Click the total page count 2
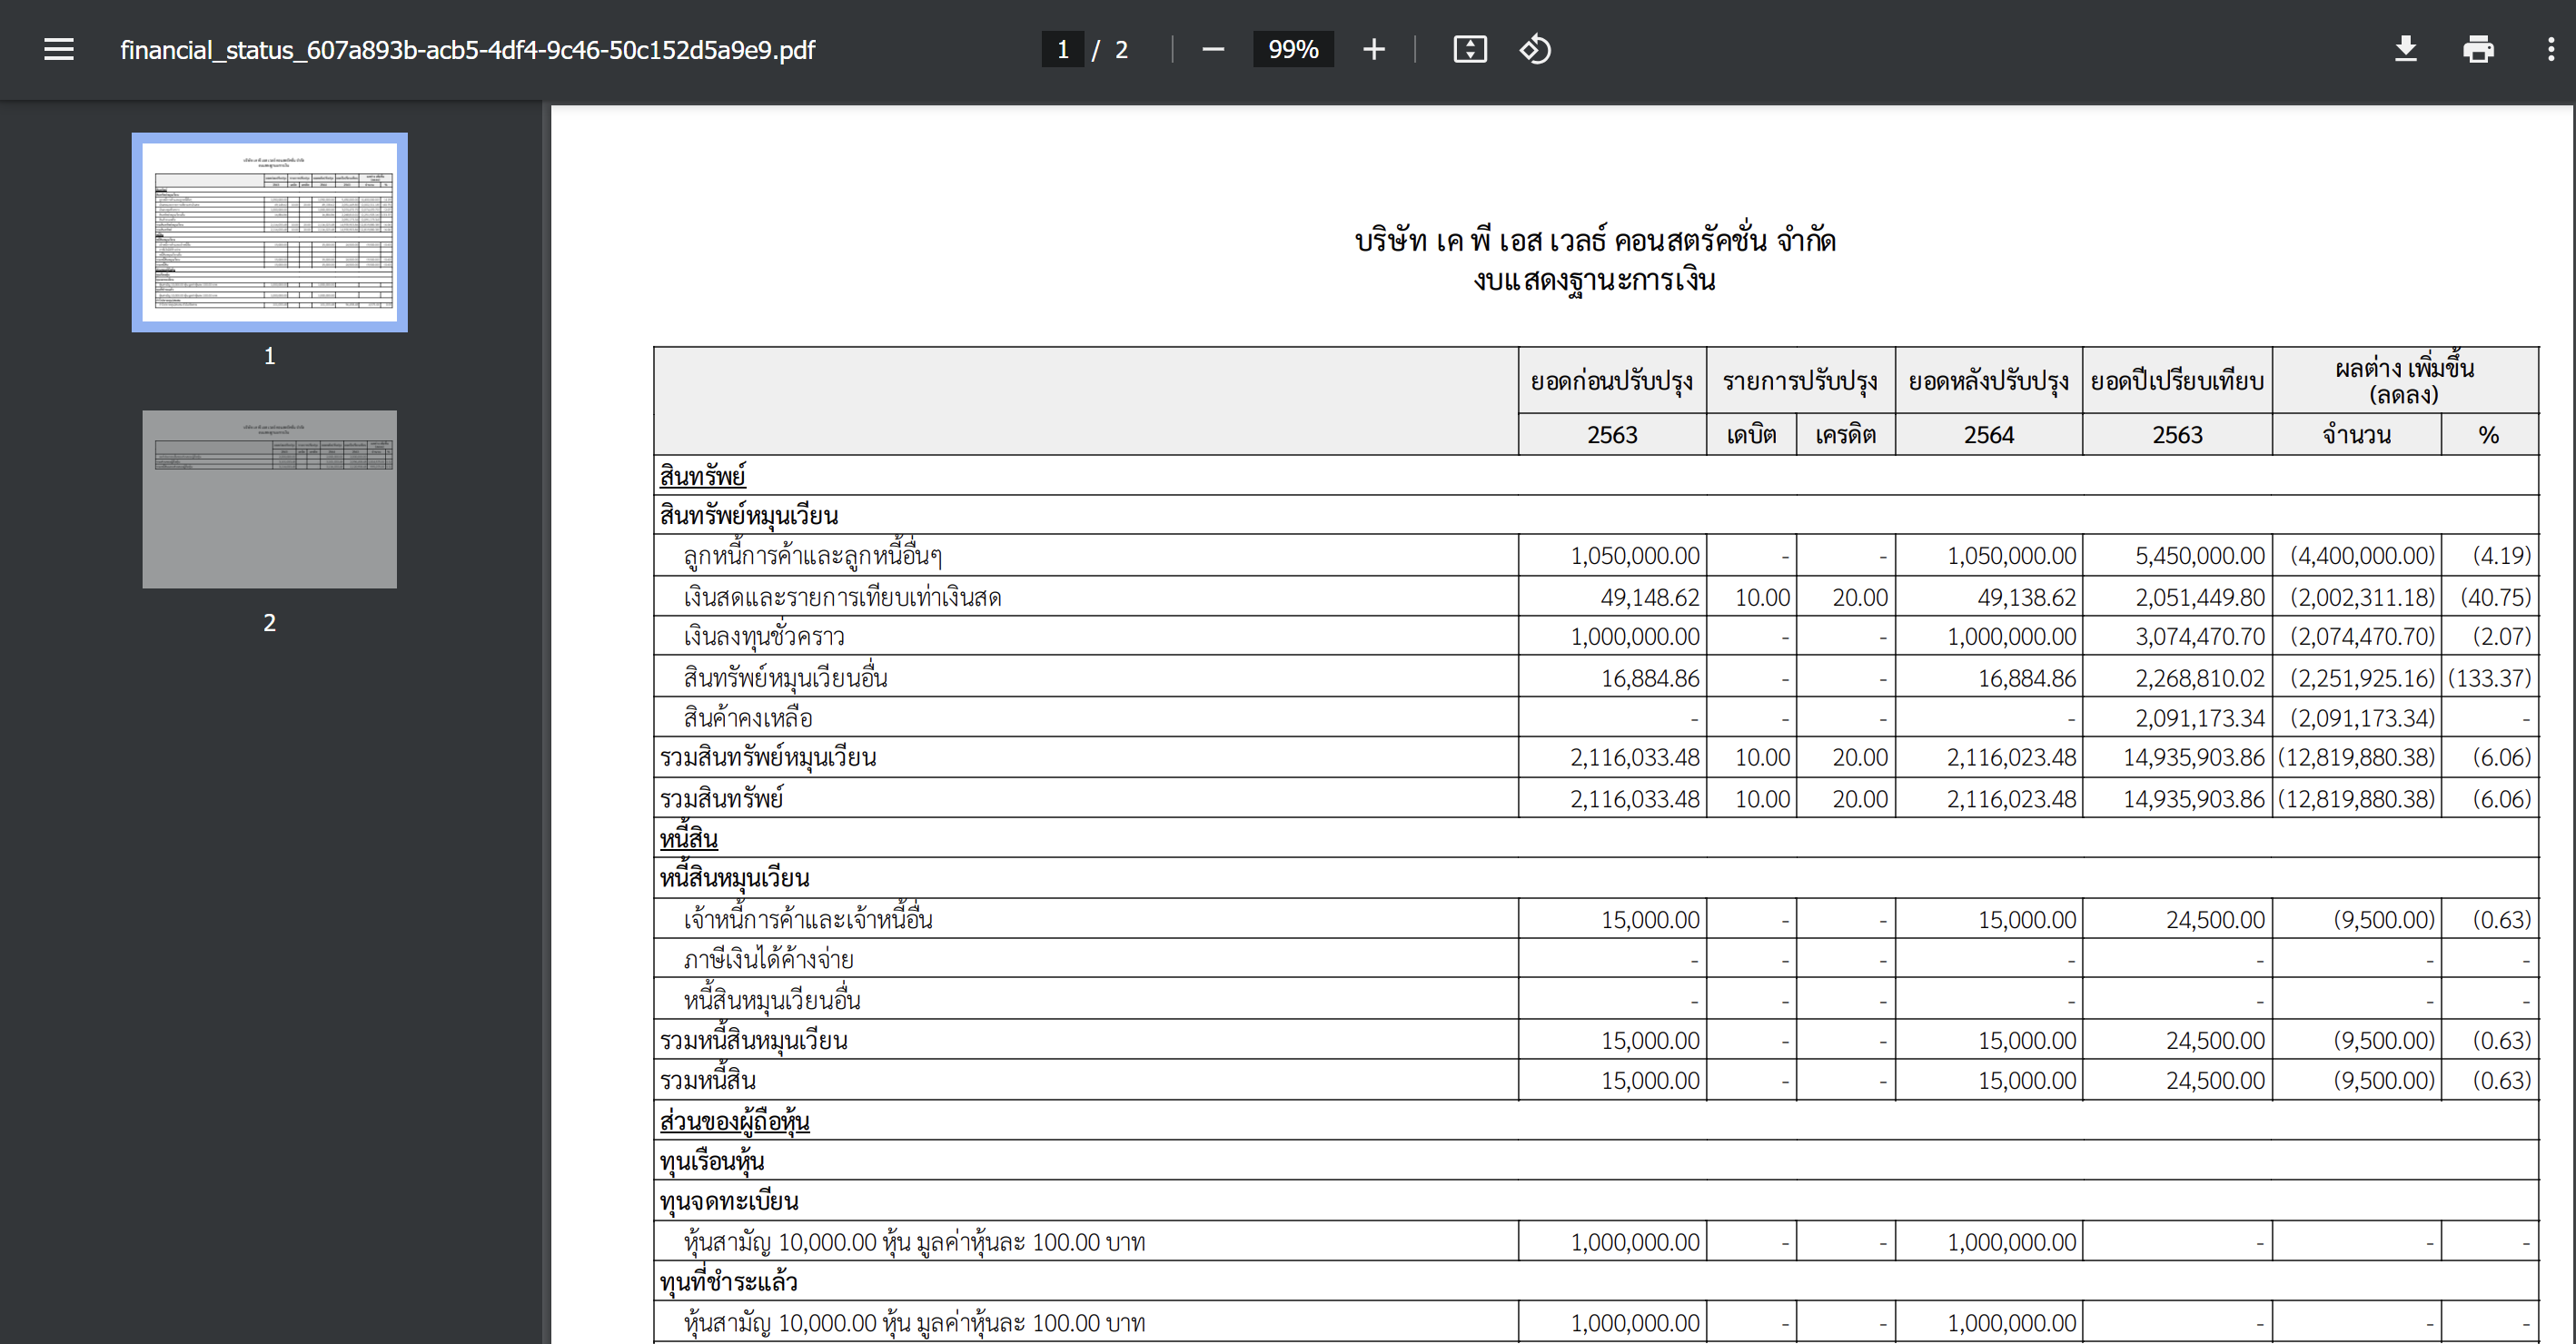The height and width of the screenshot is (1344, 2576). (x=1121, y=49)
